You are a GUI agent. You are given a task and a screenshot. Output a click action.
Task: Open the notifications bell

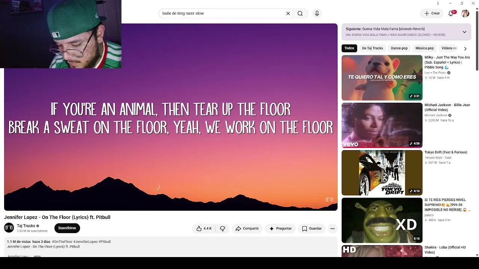tap(451, 13)
